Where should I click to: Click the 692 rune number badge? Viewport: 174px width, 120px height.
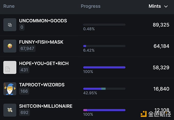click(24, 112)
